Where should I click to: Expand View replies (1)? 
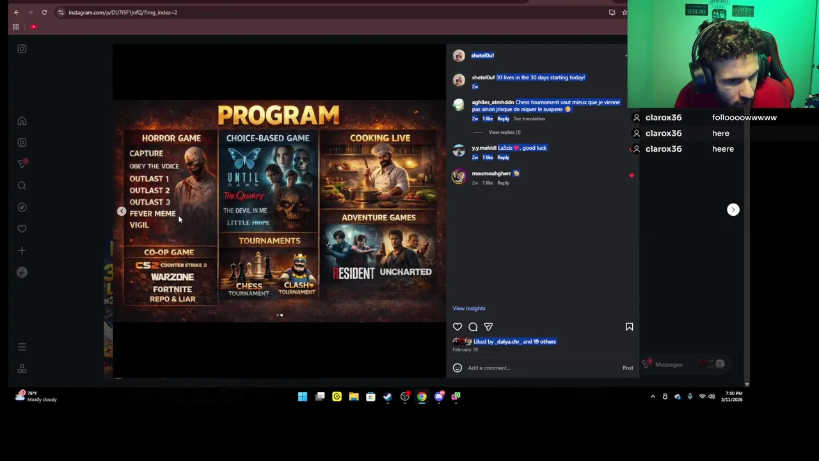[x=504, y=133]
